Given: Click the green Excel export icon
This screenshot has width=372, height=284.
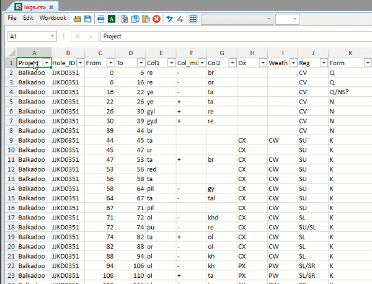Looking at the screenshot, I should pyautogui.click(x=111, y=19).
